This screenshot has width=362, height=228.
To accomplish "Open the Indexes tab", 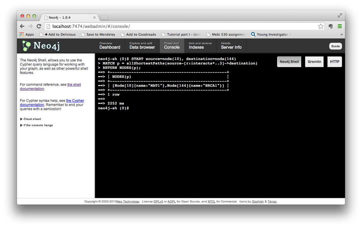I will 200,46.
